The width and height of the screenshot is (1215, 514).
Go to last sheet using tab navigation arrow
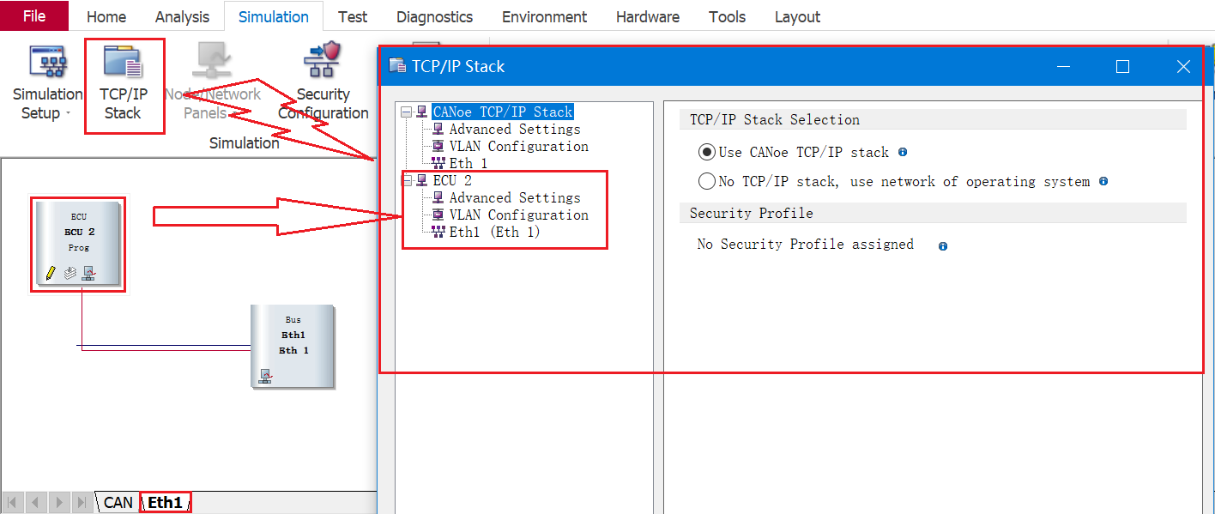(x=82, y=502)
